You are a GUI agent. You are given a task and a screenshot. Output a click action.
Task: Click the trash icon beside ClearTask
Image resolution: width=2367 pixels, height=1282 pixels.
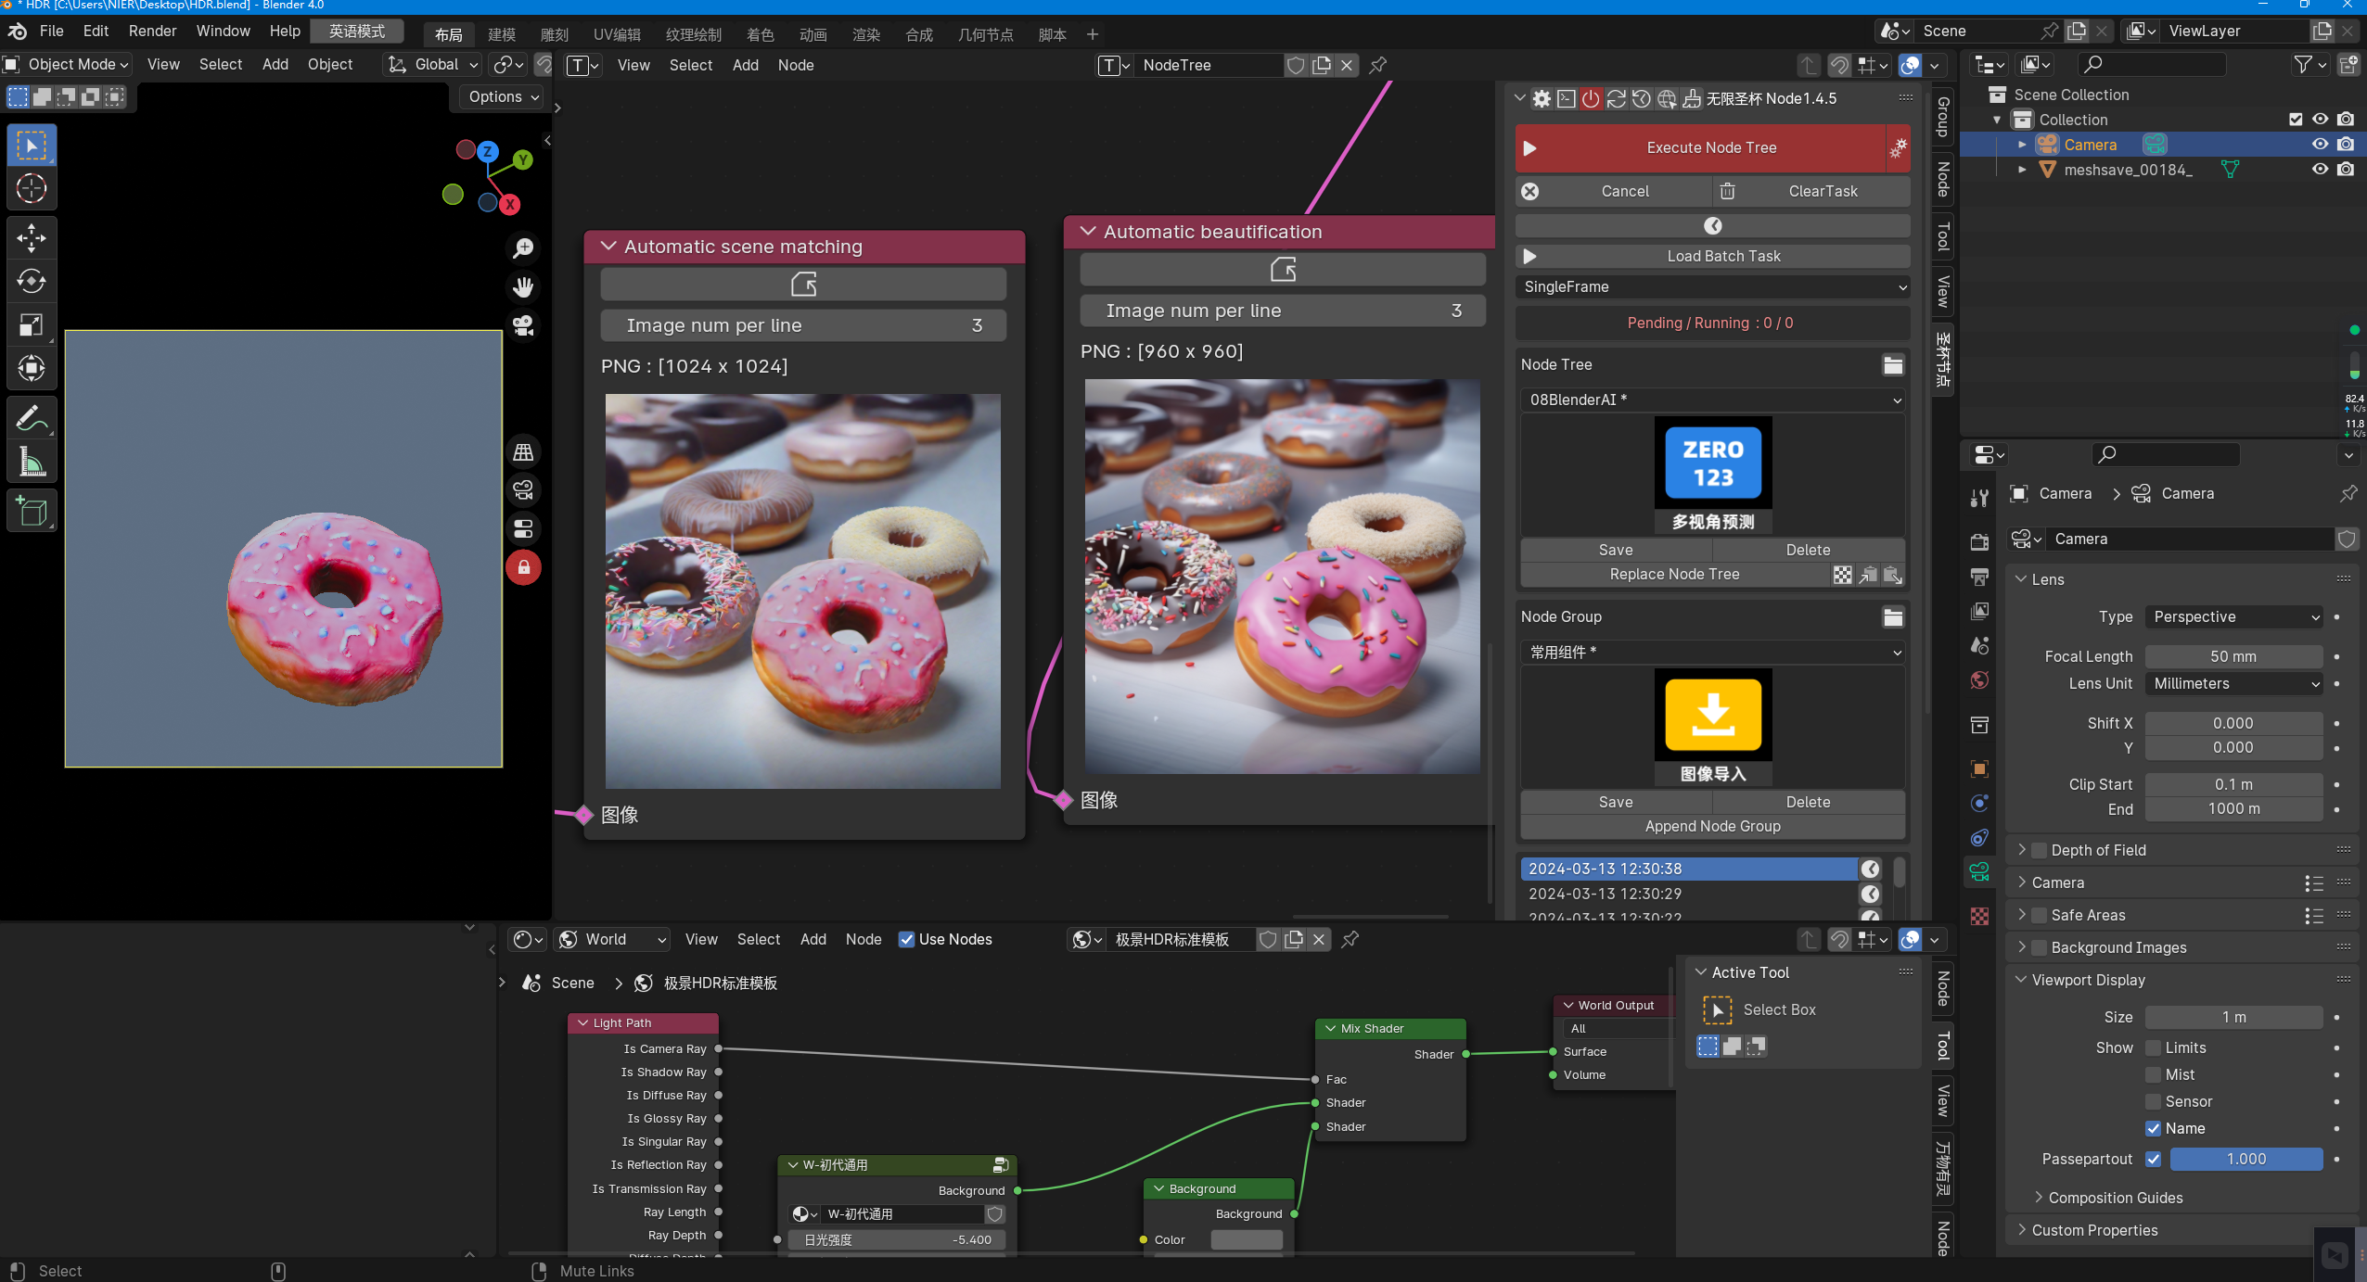[x=1727, y=192]
